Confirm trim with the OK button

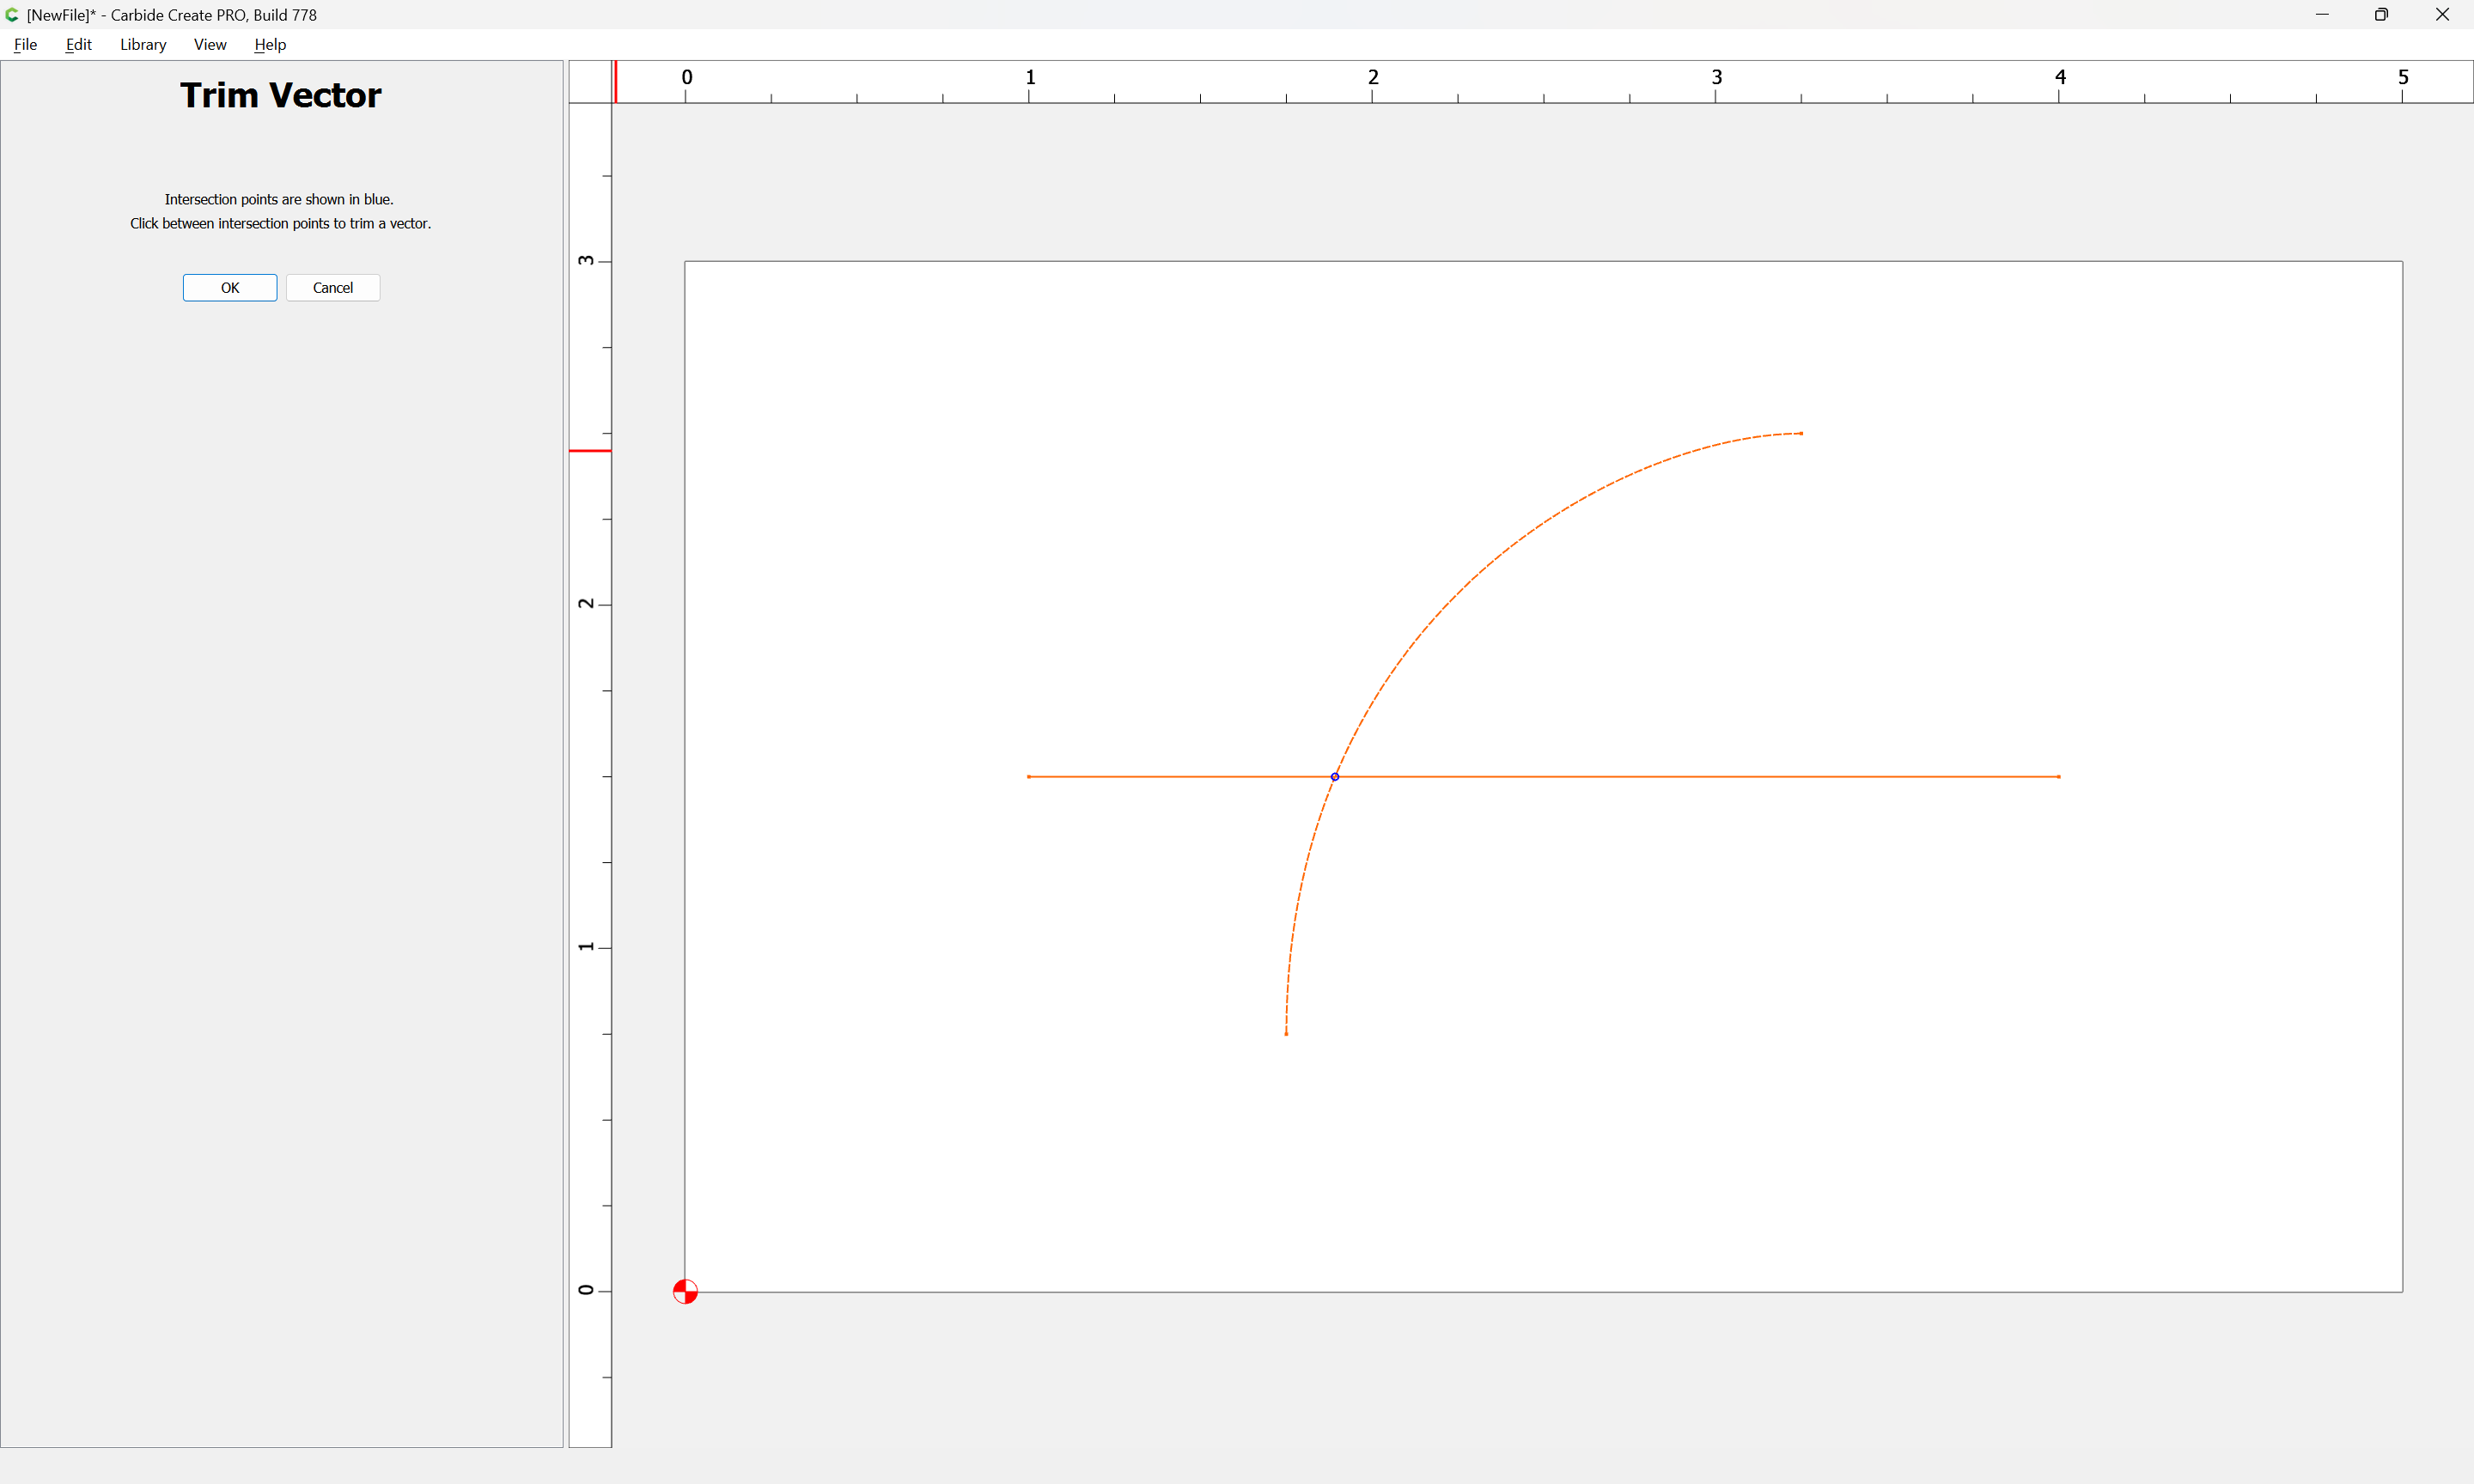click(x=230, y=288)
